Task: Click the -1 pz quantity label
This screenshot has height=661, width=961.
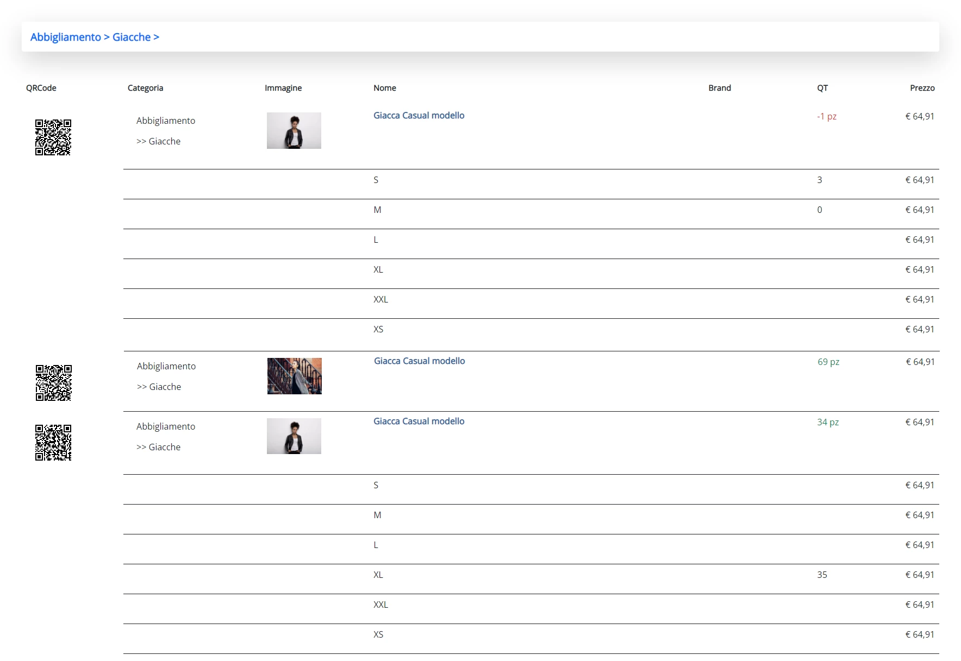Action: (x=827, y=116)
